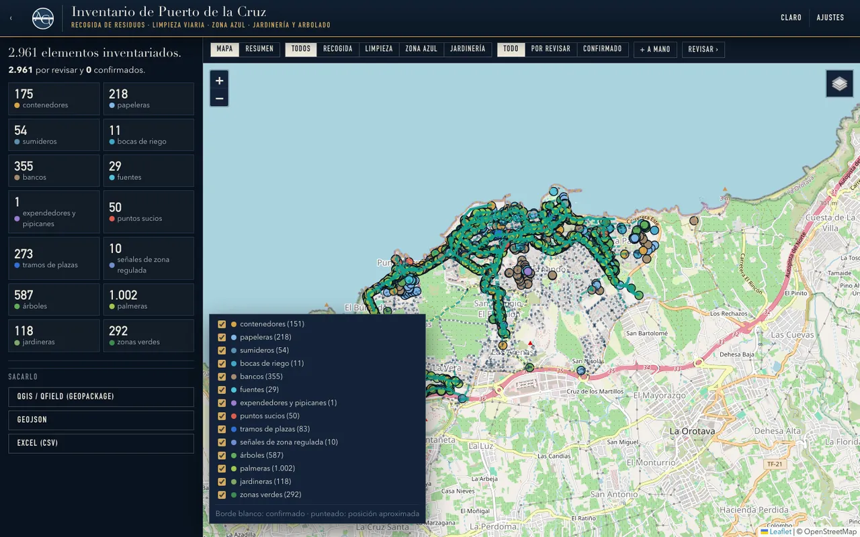Open Ajustes in the header
The width and height of the screenshot is (860, 537).
point(830,18)
